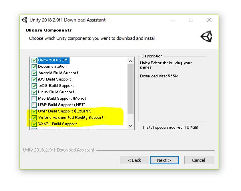Disable the tvOS Build Support checkbox
Image resolution: width=241 pixels, height=191 pixels.
(x=34, y=86)
